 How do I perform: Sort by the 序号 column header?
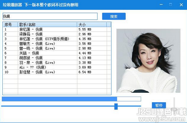click(10, 25)
